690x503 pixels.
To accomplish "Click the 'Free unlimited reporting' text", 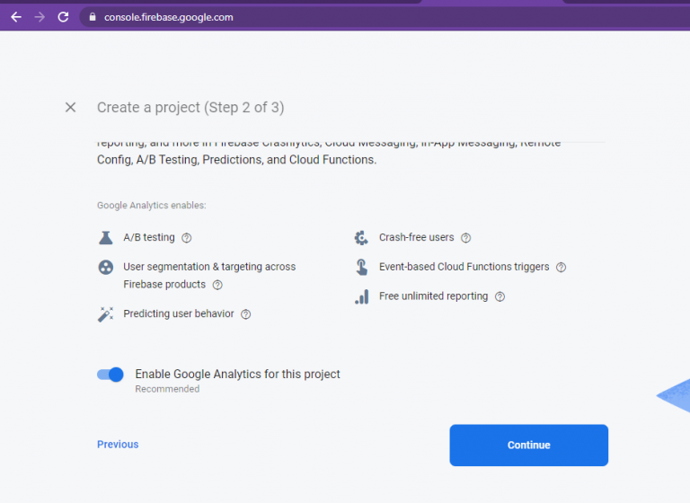I will [433, 296].
